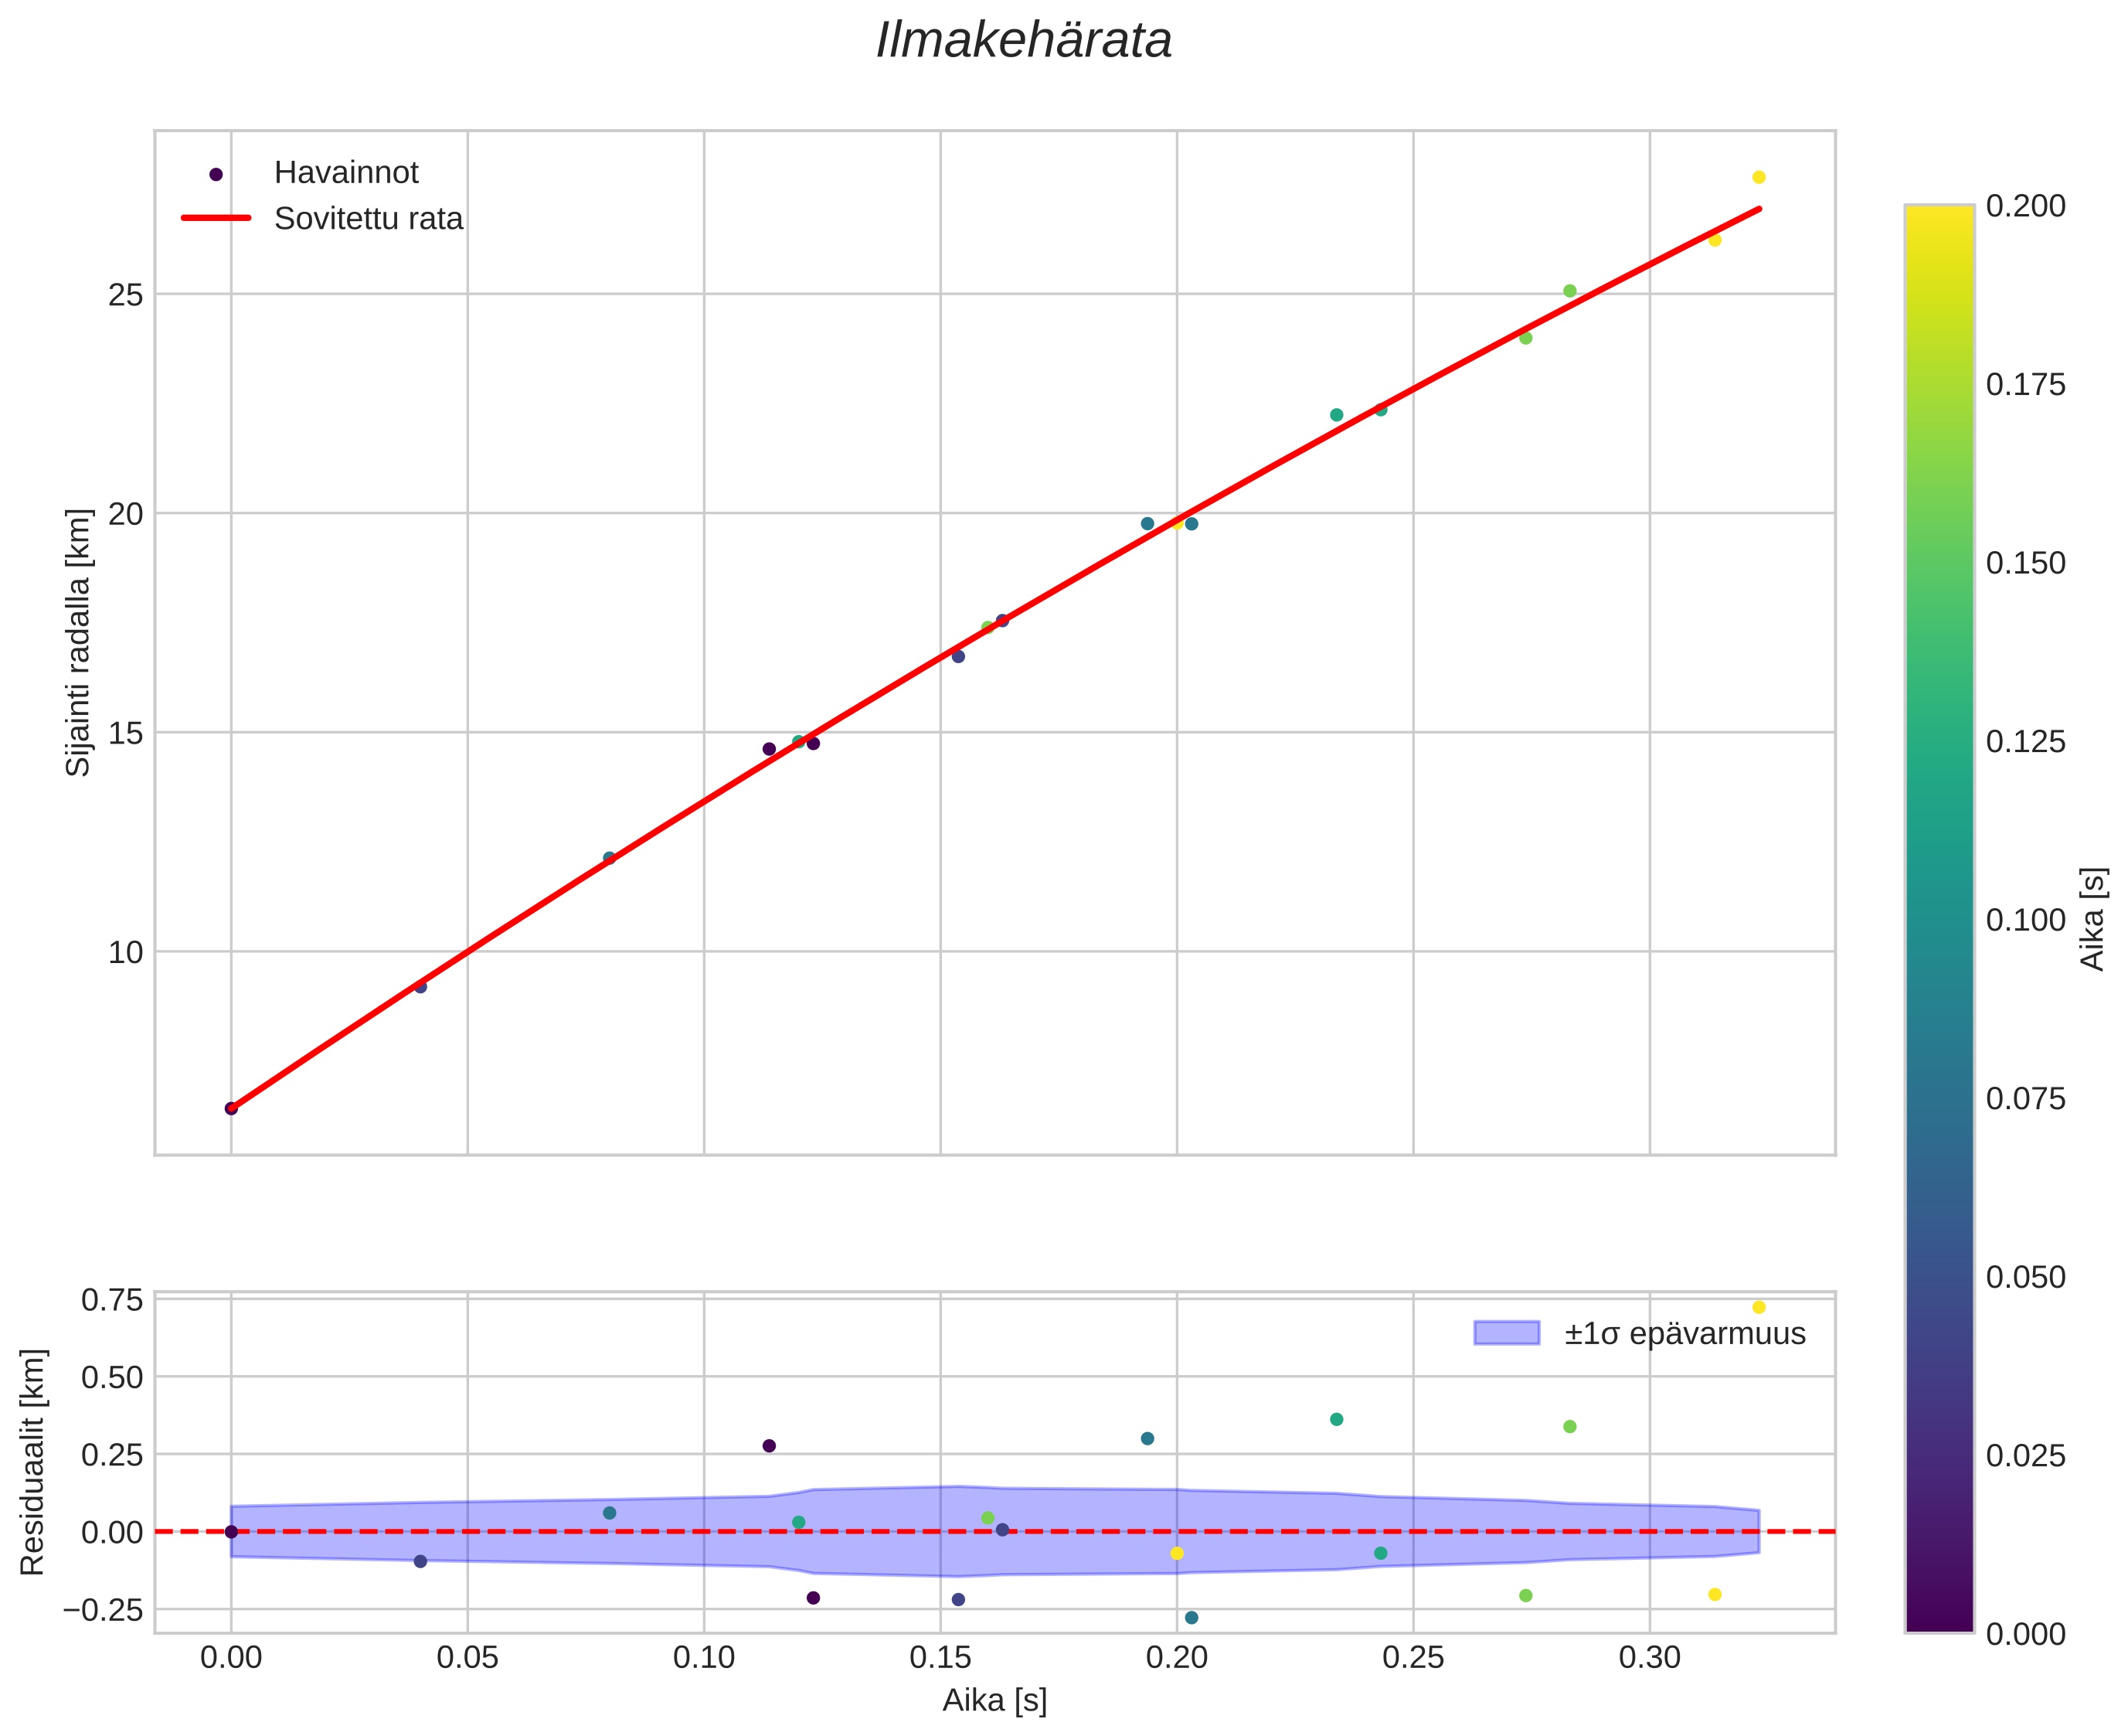Click the Havainnot legend label
Image resolution: width=2128 pixels, height=1736 pixels.
coord(346,173)
